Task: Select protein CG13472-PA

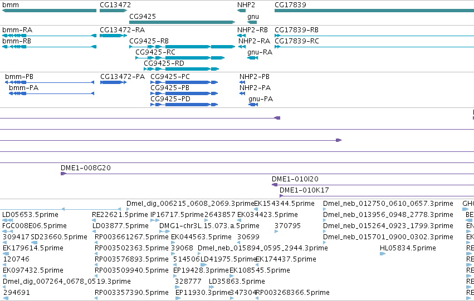Action: click(114, 82)
